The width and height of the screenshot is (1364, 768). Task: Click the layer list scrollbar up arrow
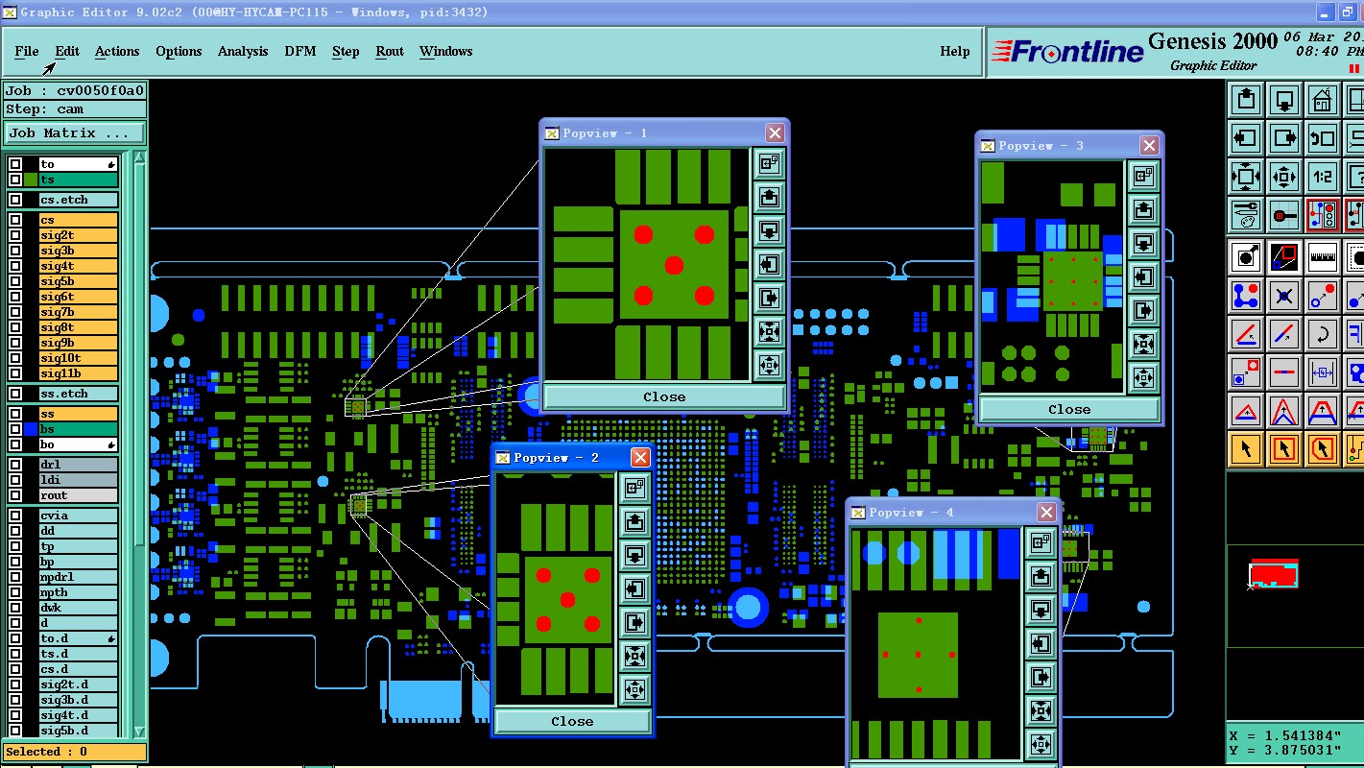[139, 158]
